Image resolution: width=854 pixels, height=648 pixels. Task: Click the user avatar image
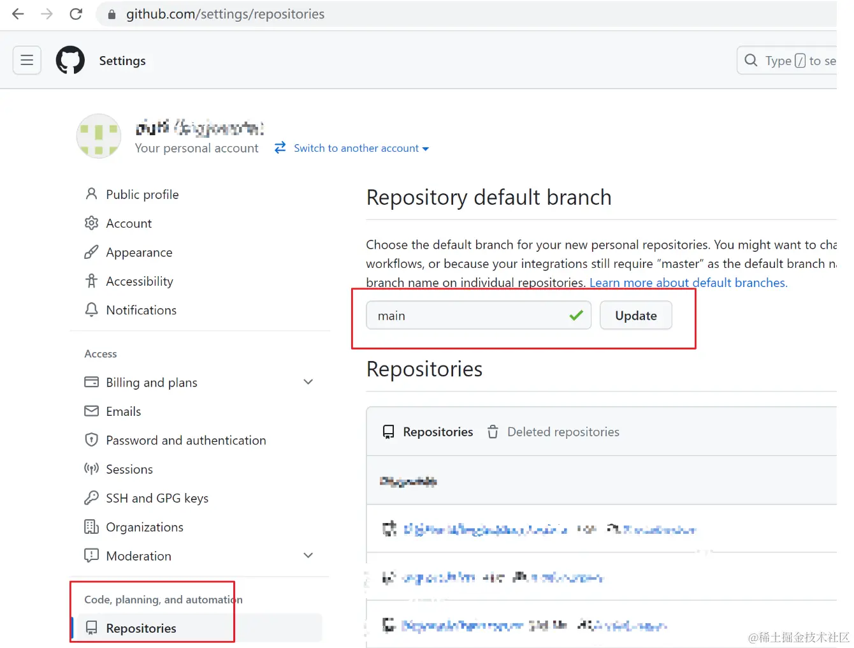(99, 136)
